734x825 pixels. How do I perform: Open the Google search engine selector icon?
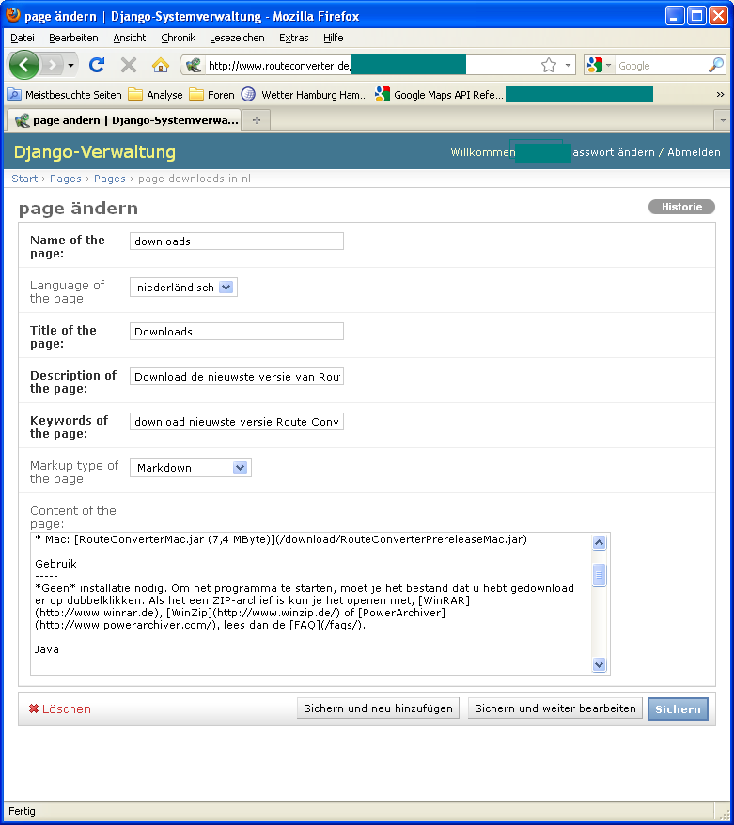pos(598,65)
